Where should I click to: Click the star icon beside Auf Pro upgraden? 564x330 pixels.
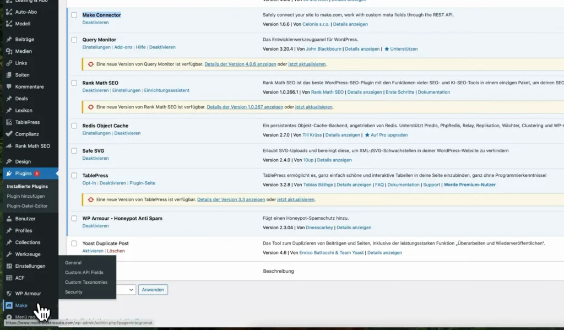point(367,135)
